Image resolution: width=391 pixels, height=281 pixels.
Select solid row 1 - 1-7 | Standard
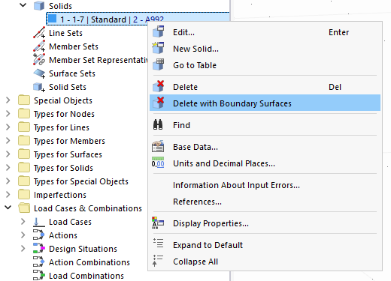click(138, 19)
